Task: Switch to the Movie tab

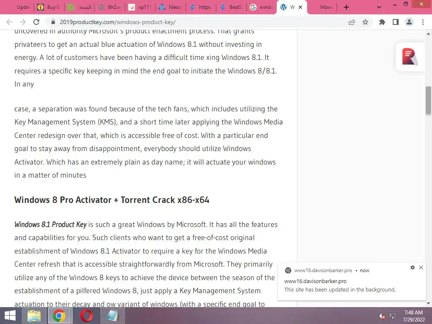Action: [322, 7]
